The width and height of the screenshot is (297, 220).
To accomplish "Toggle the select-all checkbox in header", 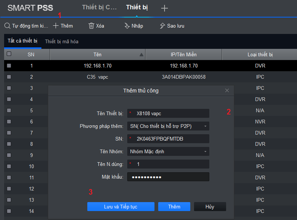I will tap(9, 54).
